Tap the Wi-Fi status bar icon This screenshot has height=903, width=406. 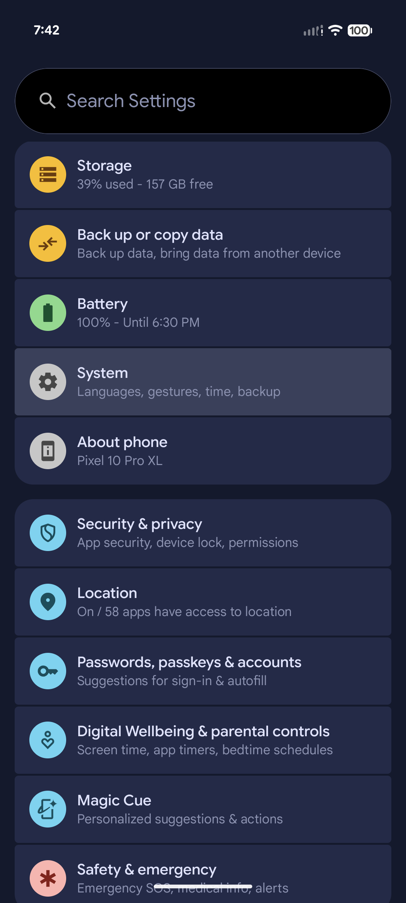coord(335,30)
